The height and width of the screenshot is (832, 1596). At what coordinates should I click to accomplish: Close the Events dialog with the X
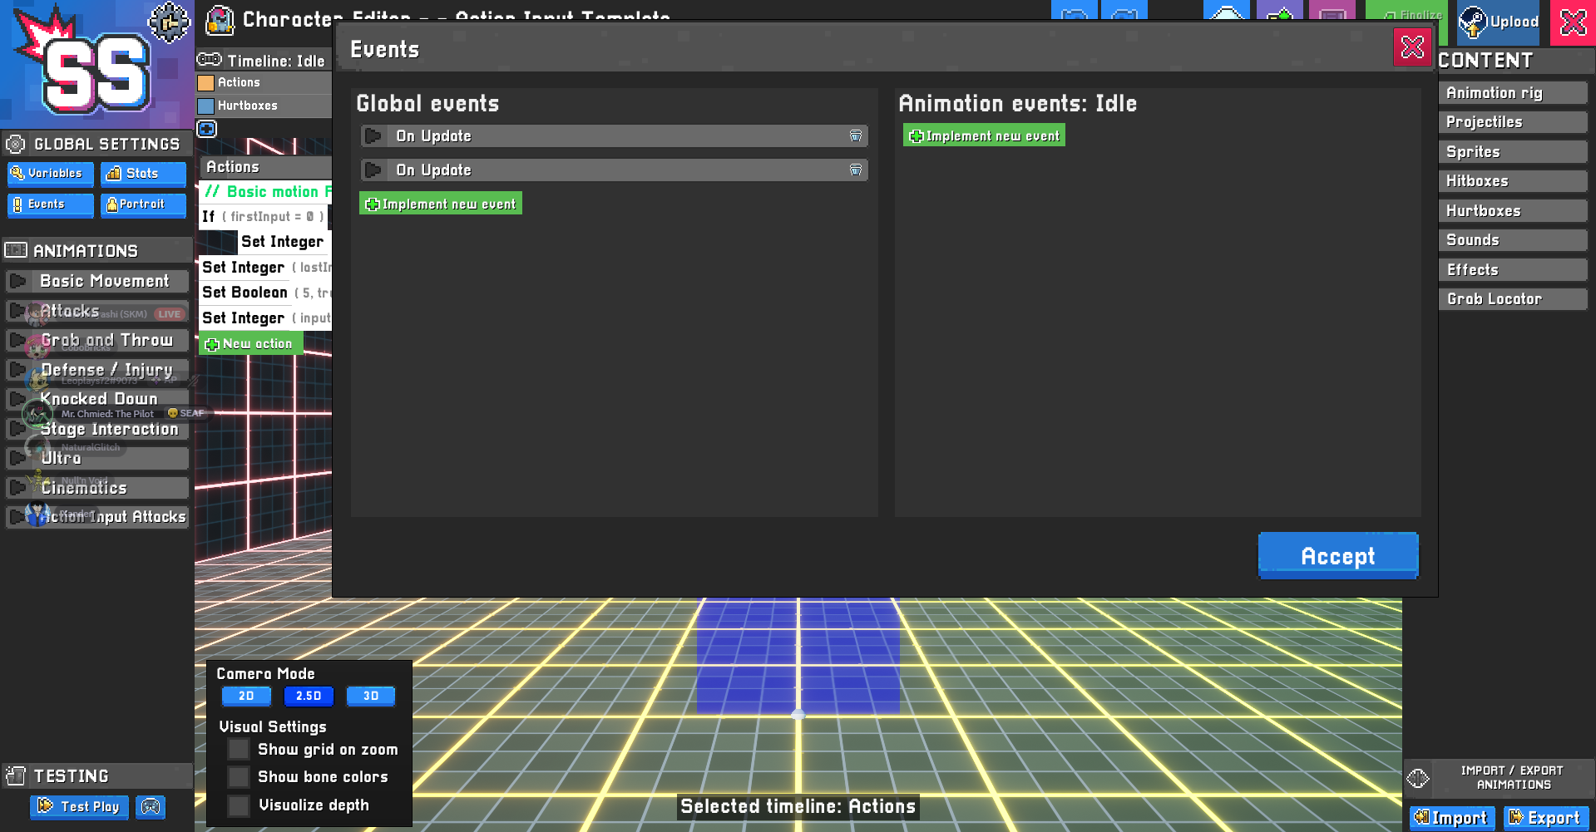pyautogui.click(x=1412, y=47)
